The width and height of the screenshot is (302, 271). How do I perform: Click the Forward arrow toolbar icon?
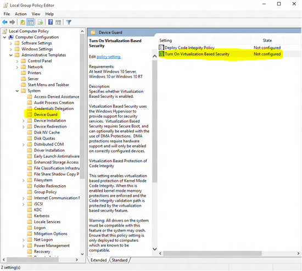click(12, 23)
